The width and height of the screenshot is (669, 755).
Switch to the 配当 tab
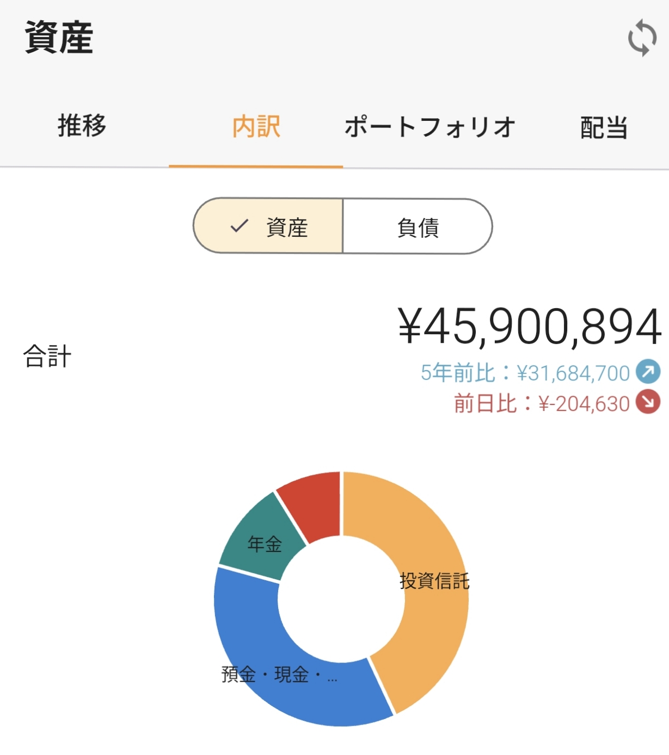(604, 127)
